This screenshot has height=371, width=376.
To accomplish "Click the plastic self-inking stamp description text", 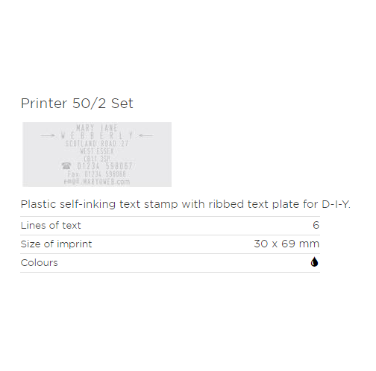I will (186, 204).
